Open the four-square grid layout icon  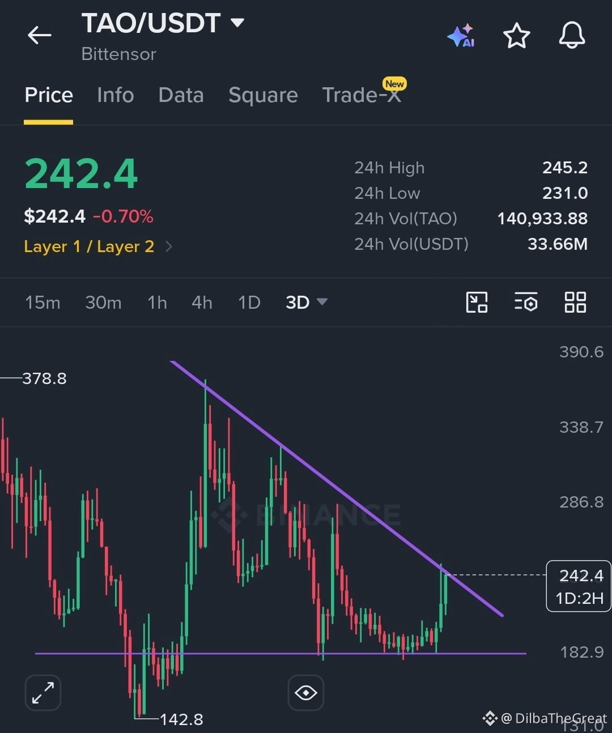pyautogui.click(x=575, y=302)
